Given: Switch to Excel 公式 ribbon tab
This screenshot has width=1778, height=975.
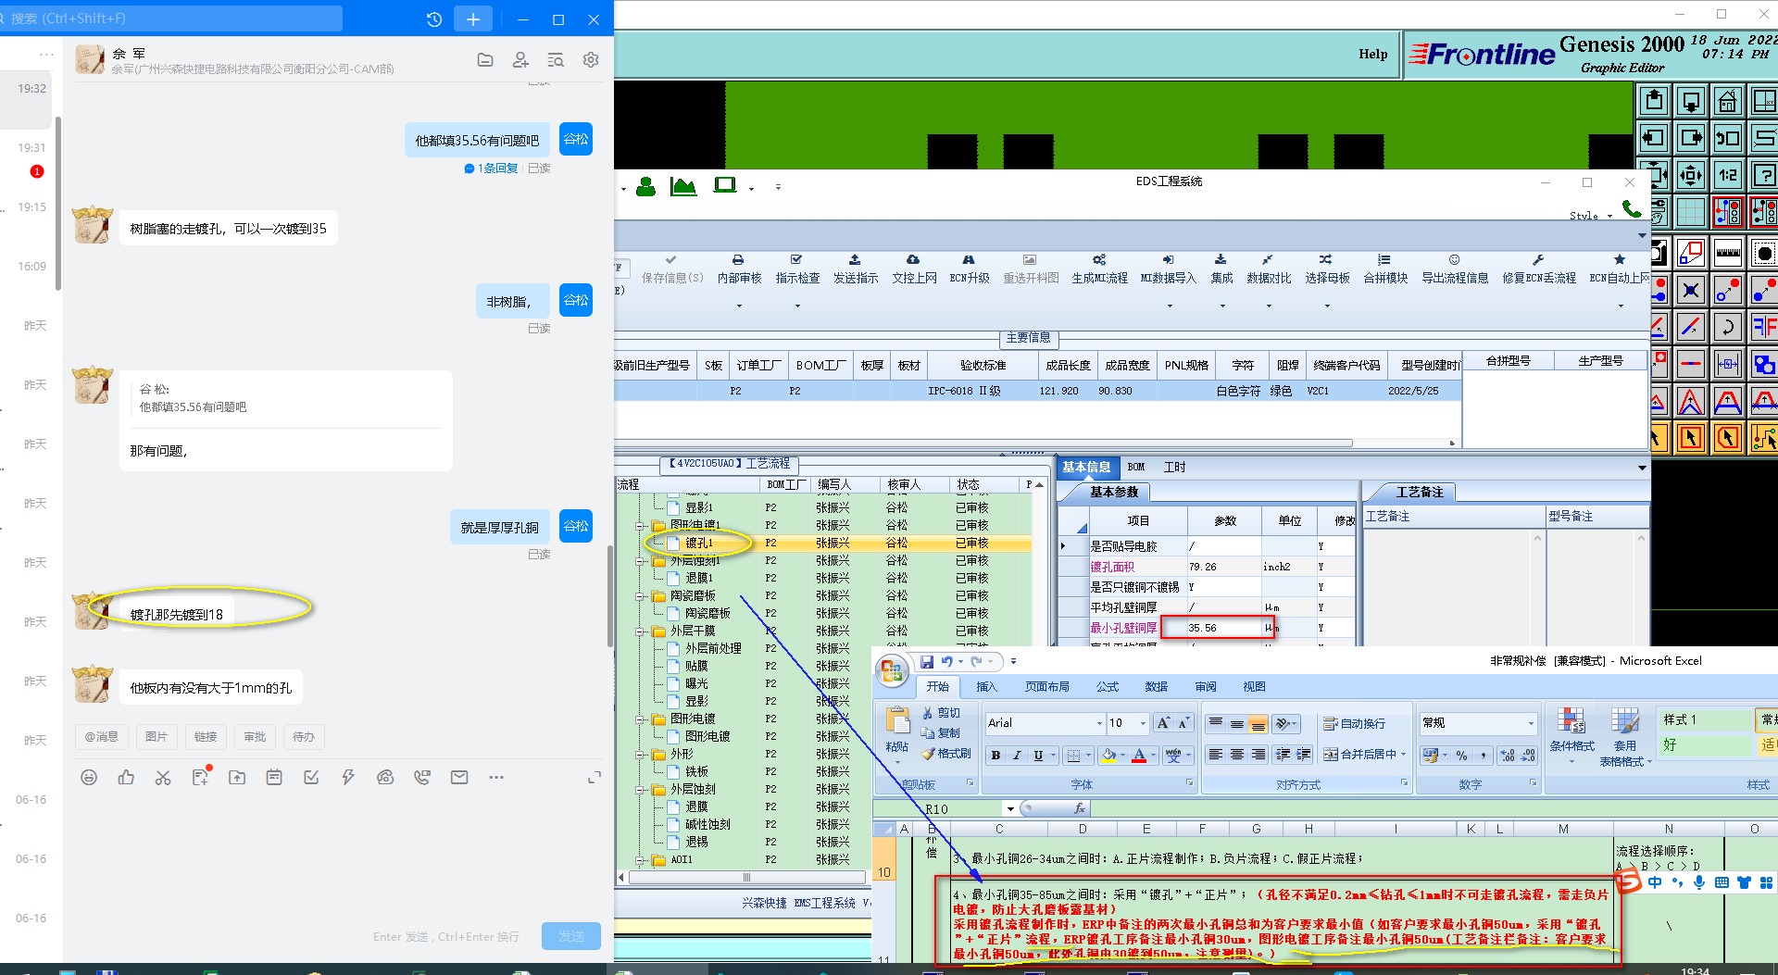Looking at the screenshot, I should click(x=1108, y=687).
